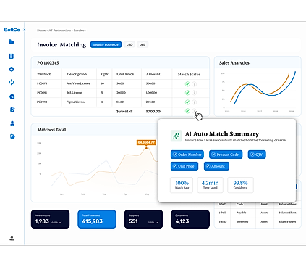Expand the sidebar using arrow beside SoftCo logo
Image resolution: width=306 pixels, height=267 pixels.
(x=24, y=30)
